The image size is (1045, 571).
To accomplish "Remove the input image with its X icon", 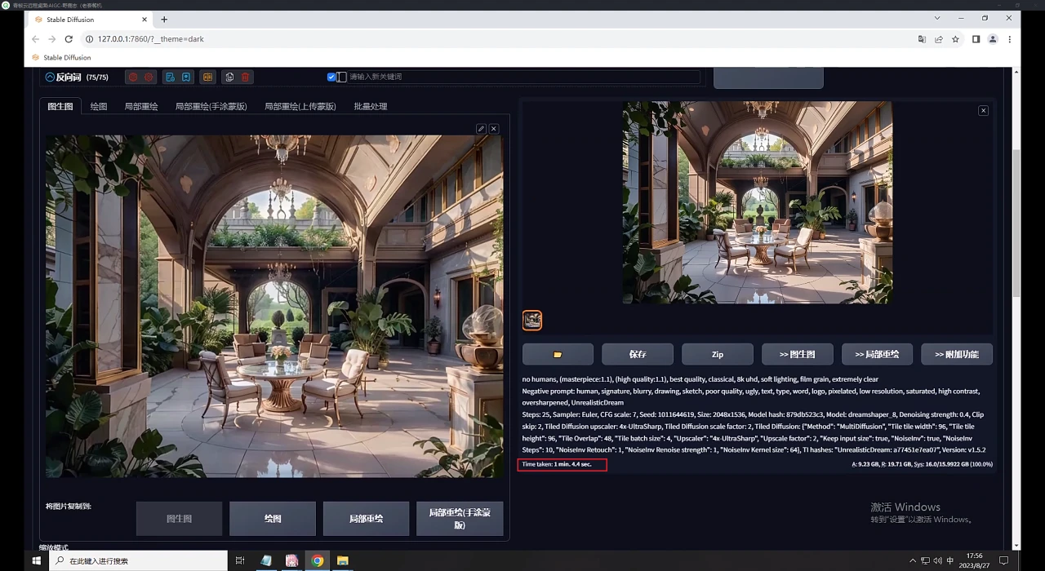I will coord(494,129).
